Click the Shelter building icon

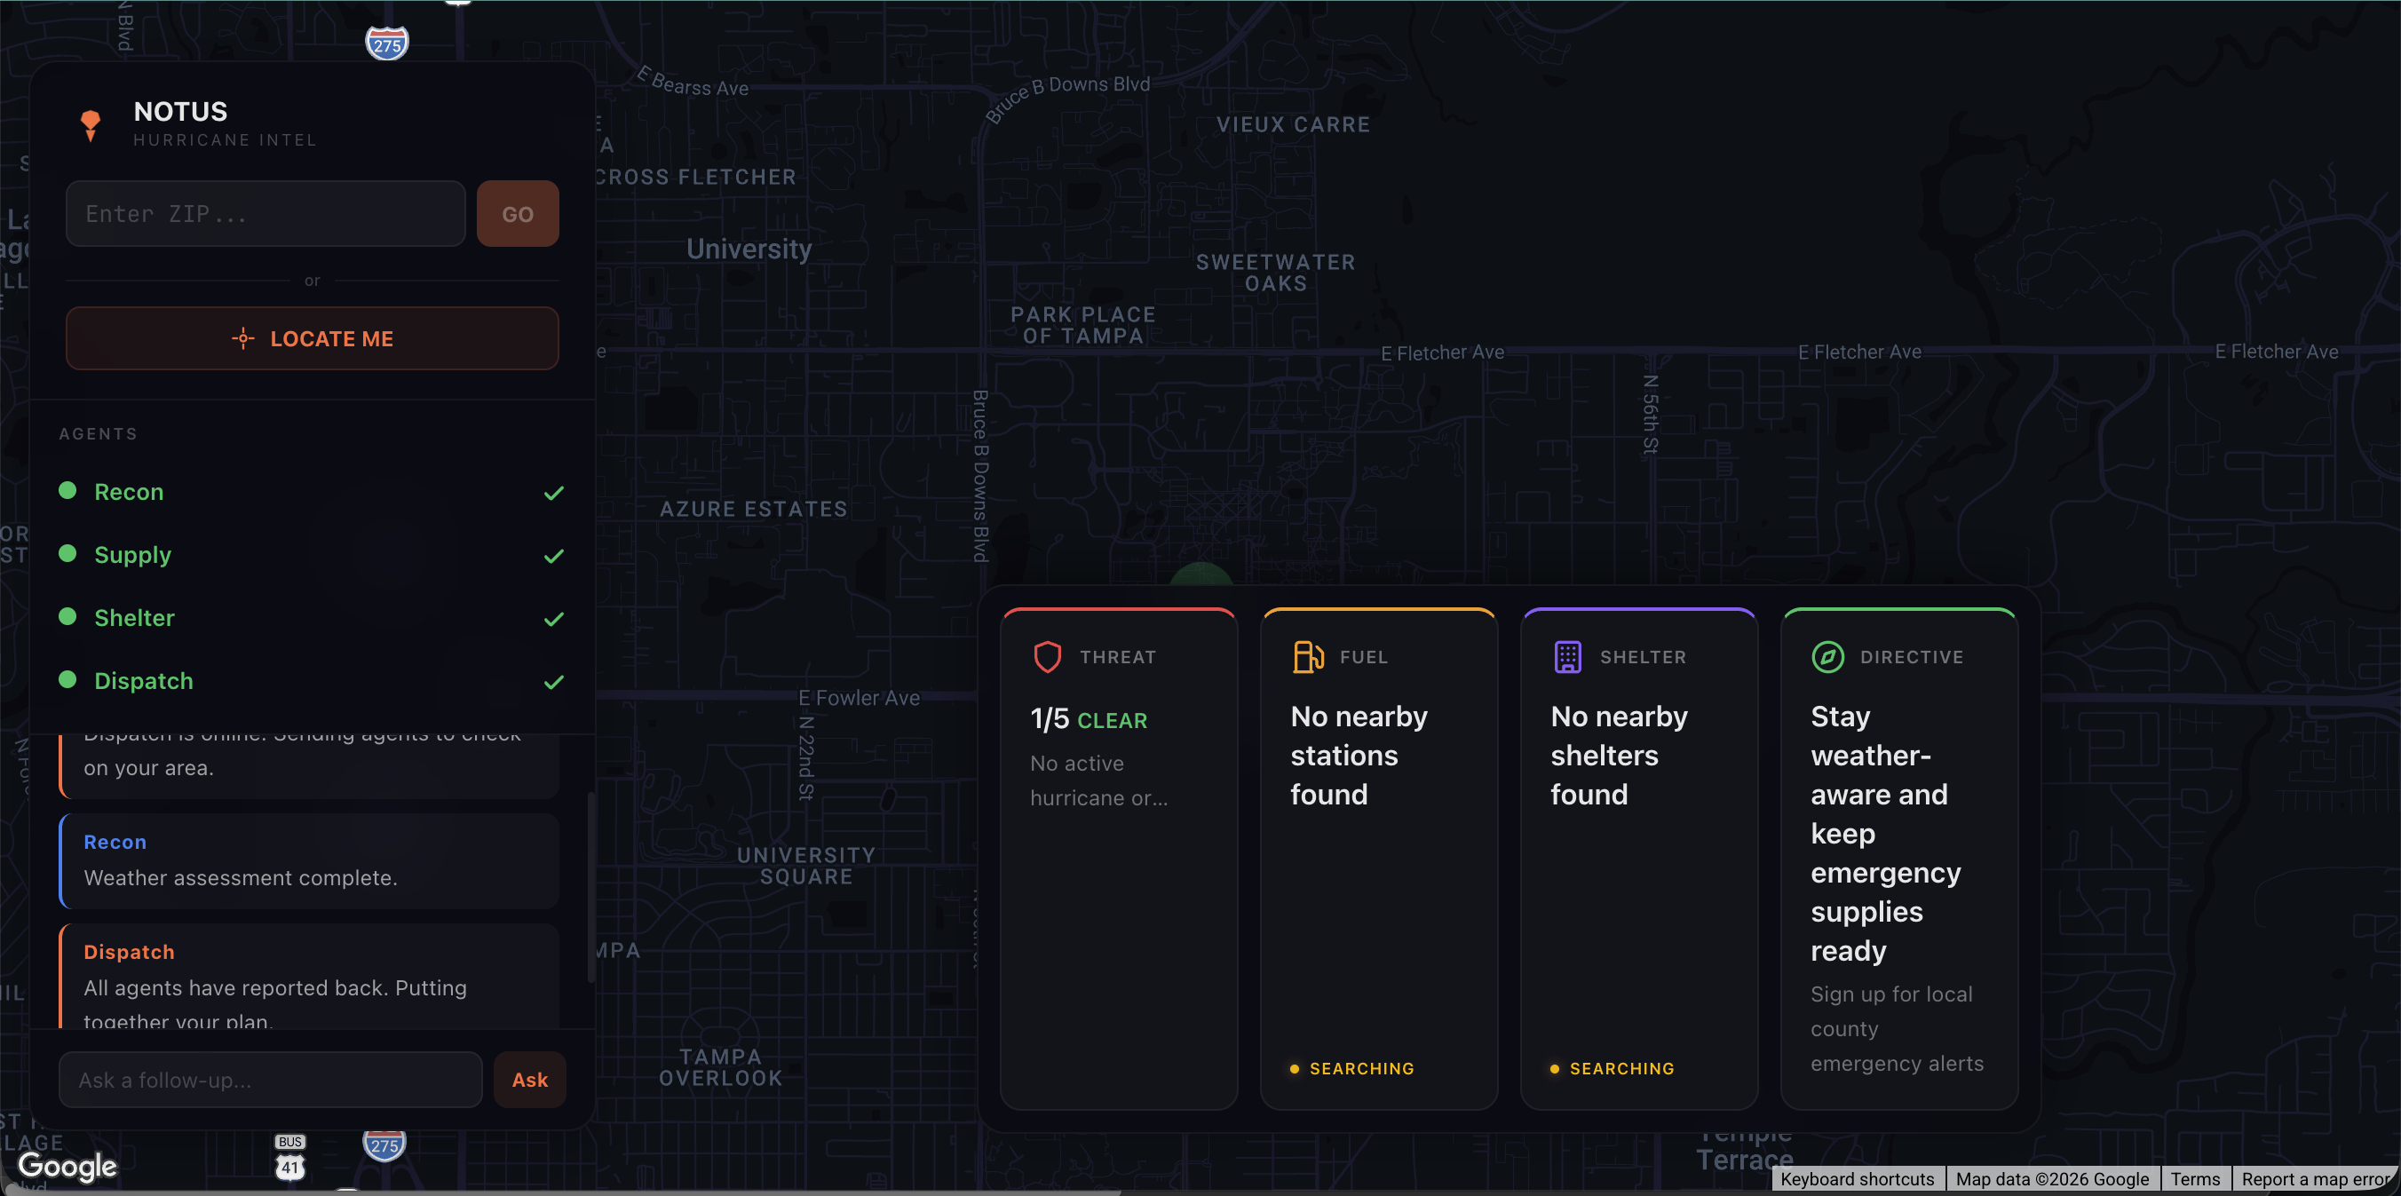point(1567,656)
